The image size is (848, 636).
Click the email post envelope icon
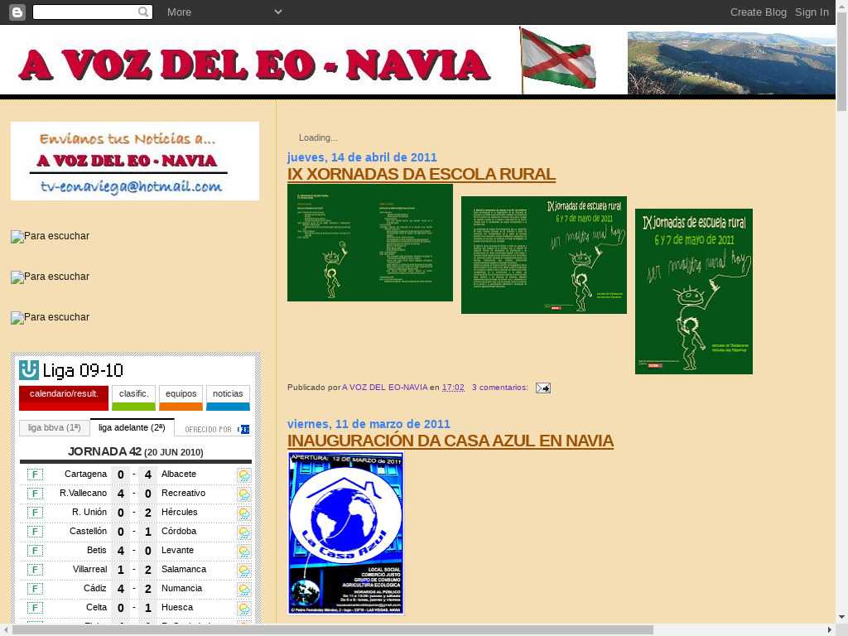click(x=542, y=388)
